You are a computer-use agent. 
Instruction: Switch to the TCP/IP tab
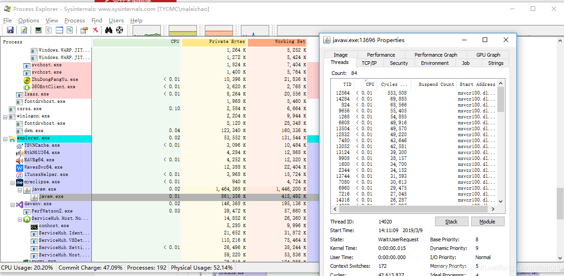(x=369, y=63)
